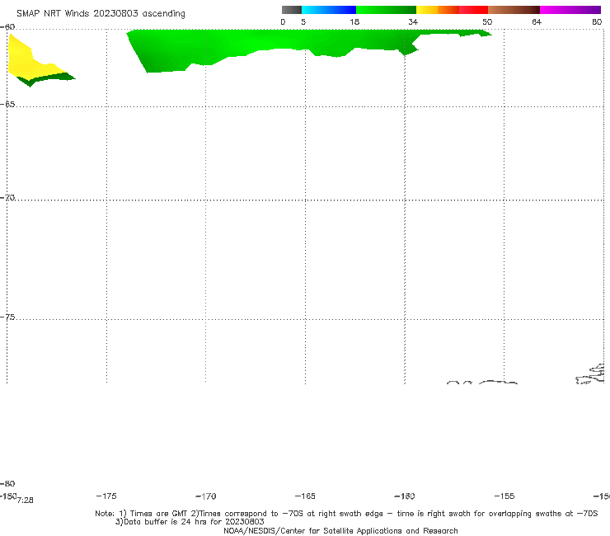This screenshot has height=536, width=610.
Task: Click the latitude label '-65'
Action: 7,105
